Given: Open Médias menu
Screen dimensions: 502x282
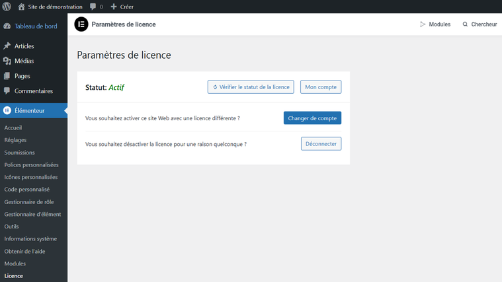Looking at the screenshot, I should coord(24,61).
